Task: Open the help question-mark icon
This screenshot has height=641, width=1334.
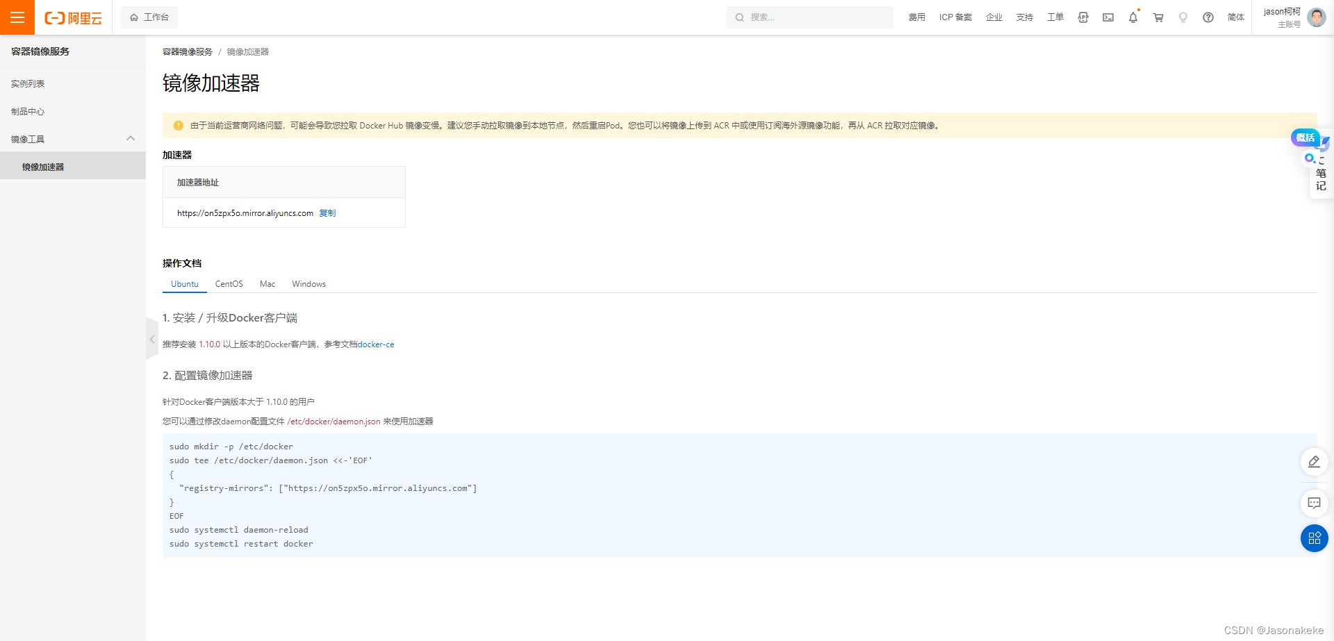Action: point(1208,17)
